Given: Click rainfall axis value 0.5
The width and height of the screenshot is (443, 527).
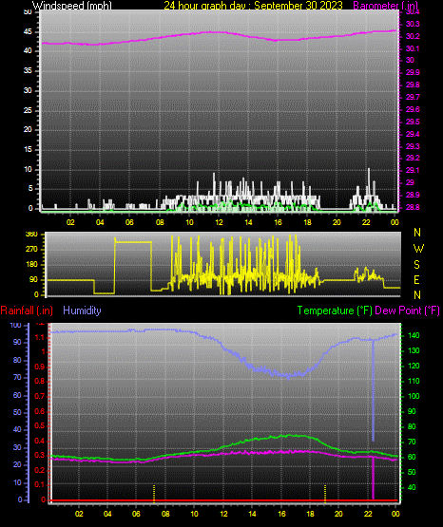Looking at the screenshot, I should point(39,425).
